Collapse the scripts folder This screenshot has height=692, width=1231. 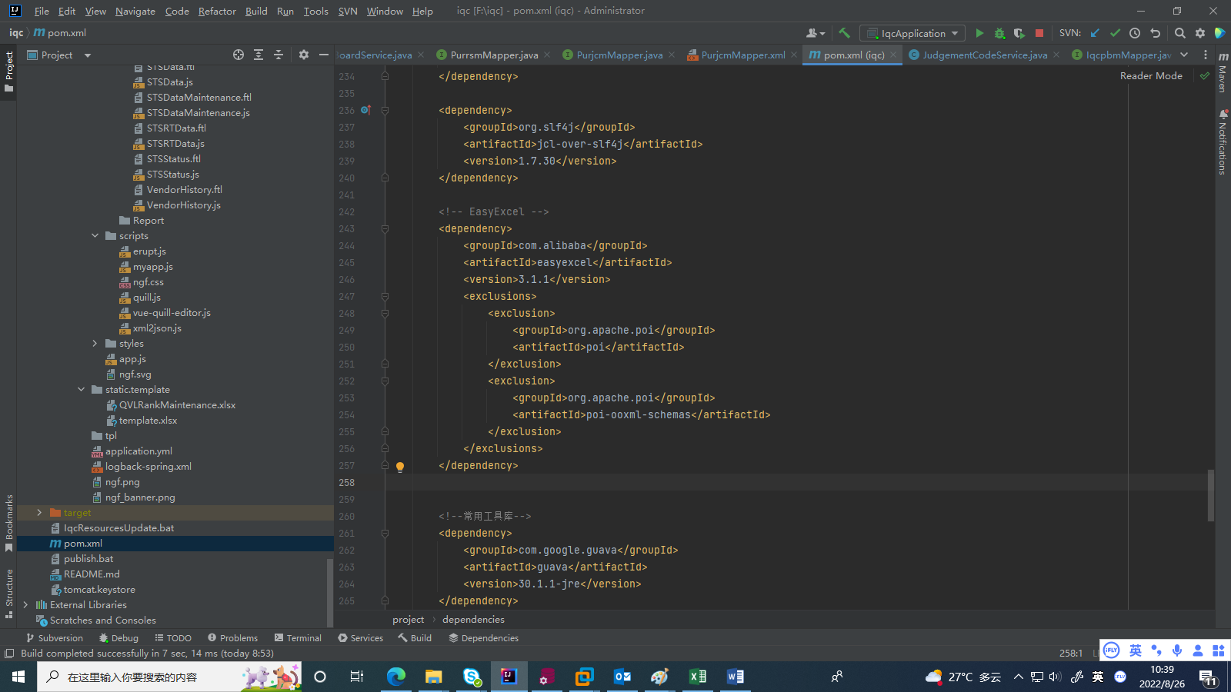tap(95, 236)
